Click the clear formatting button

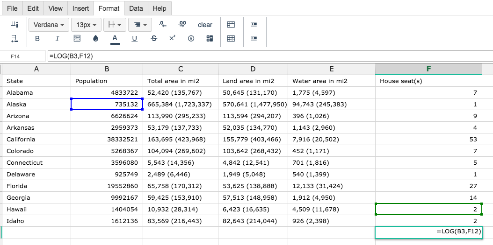(205, 25)
